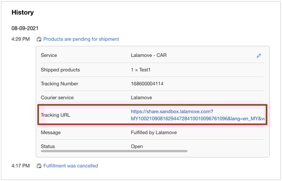Viewport: 282px width, 181px height.
Task: Click the 4:17 PM timestamp
Action: 21,166
